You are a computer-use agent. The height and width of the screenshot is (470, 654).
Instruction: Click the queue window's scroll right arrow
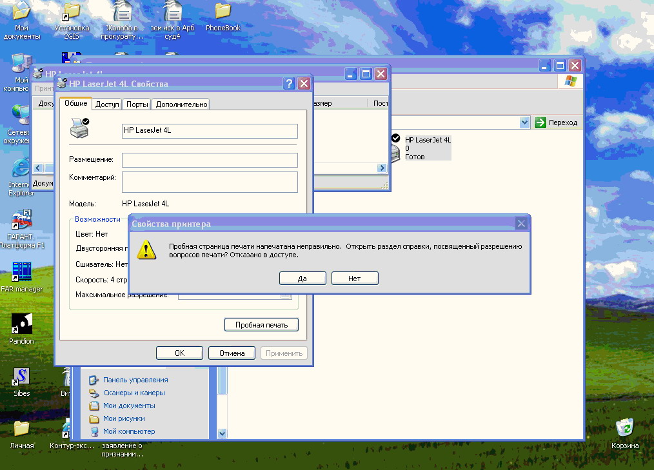[x=382, y=168]
